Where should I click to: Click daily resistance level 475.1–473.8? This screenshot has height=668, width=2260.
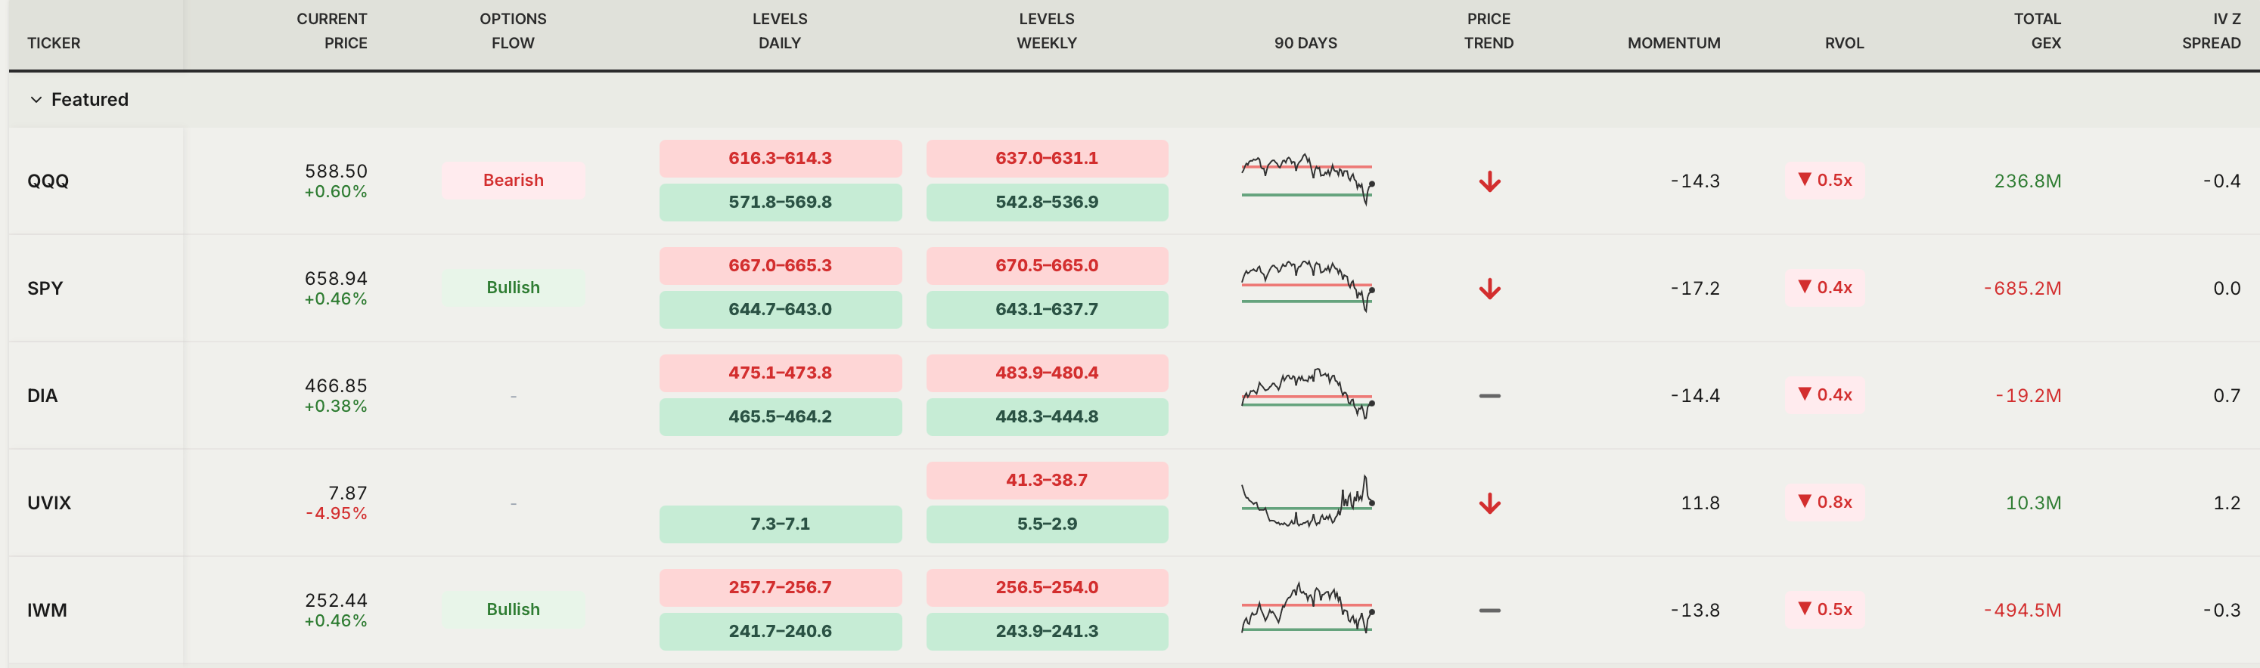pyautogui.click(x=780, y=373)
